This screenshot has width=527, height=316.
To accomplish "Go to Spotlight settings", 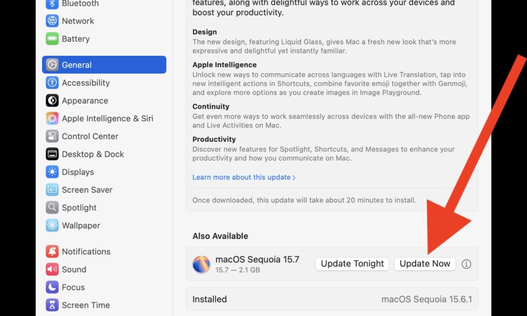I will pyautogui.click(x=79, y=208).
